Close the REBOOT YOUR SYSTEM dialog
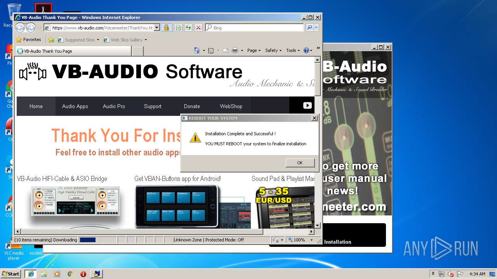Viewport: 497px width, 279px height. tap(315, 118)
